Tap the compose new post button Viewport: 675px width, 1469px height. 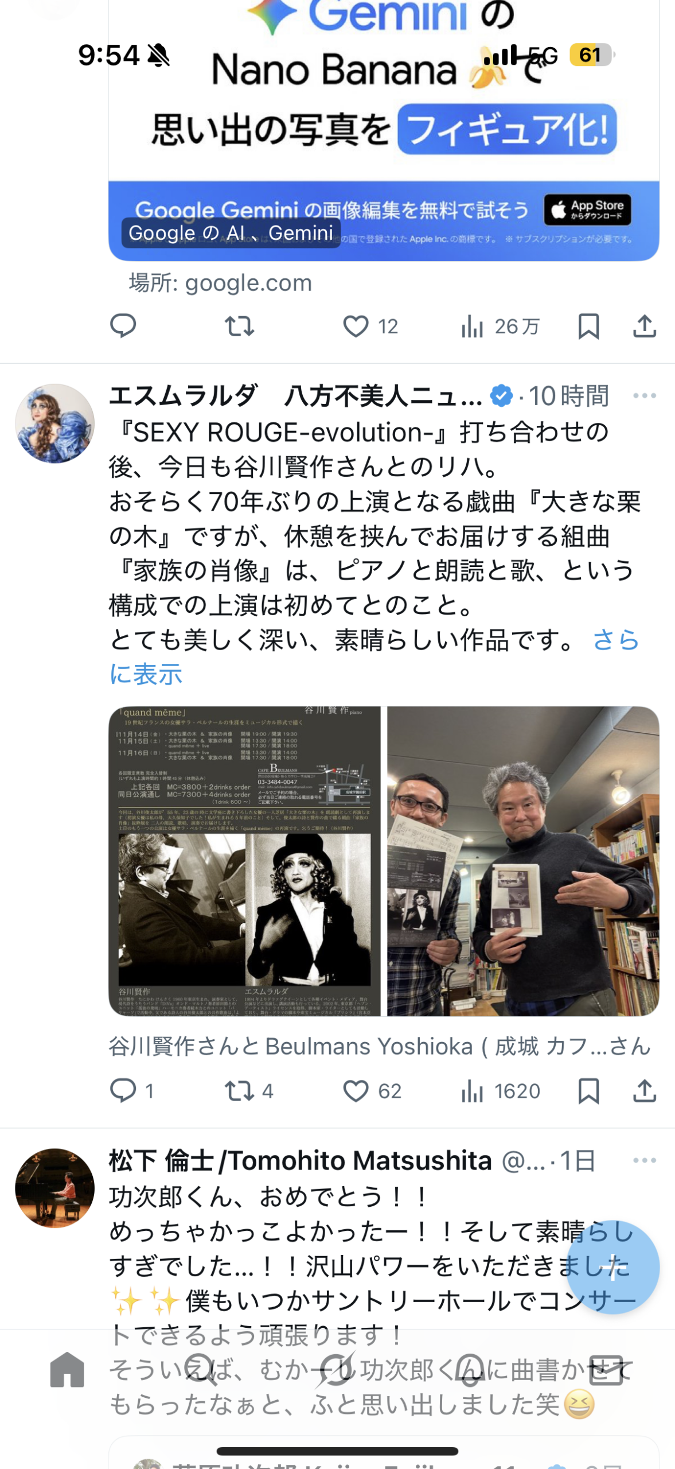pos(612,1267)
